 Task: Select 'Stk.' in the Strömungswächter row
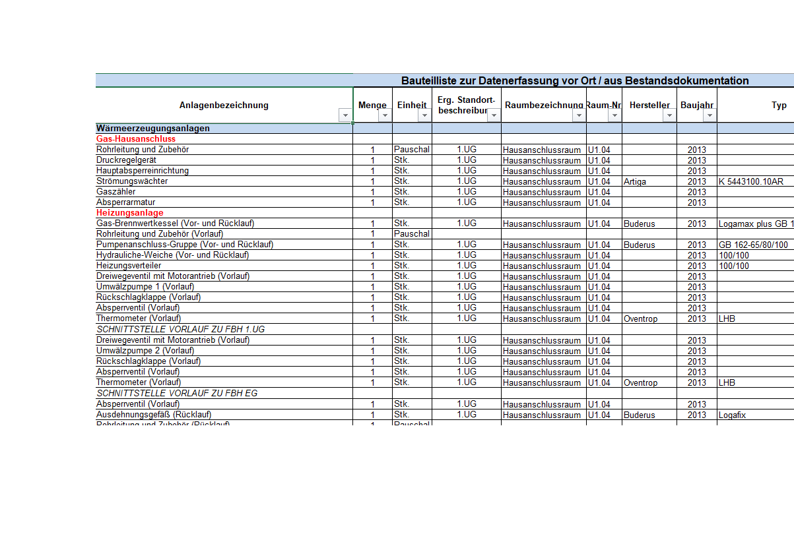[x=413, y=181]
